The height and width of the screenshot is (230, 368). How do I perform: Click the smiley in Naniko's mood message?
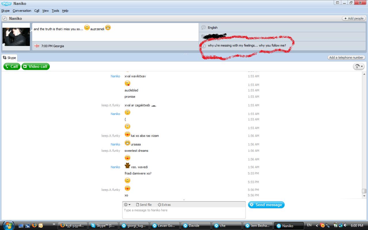click(87, 28)
